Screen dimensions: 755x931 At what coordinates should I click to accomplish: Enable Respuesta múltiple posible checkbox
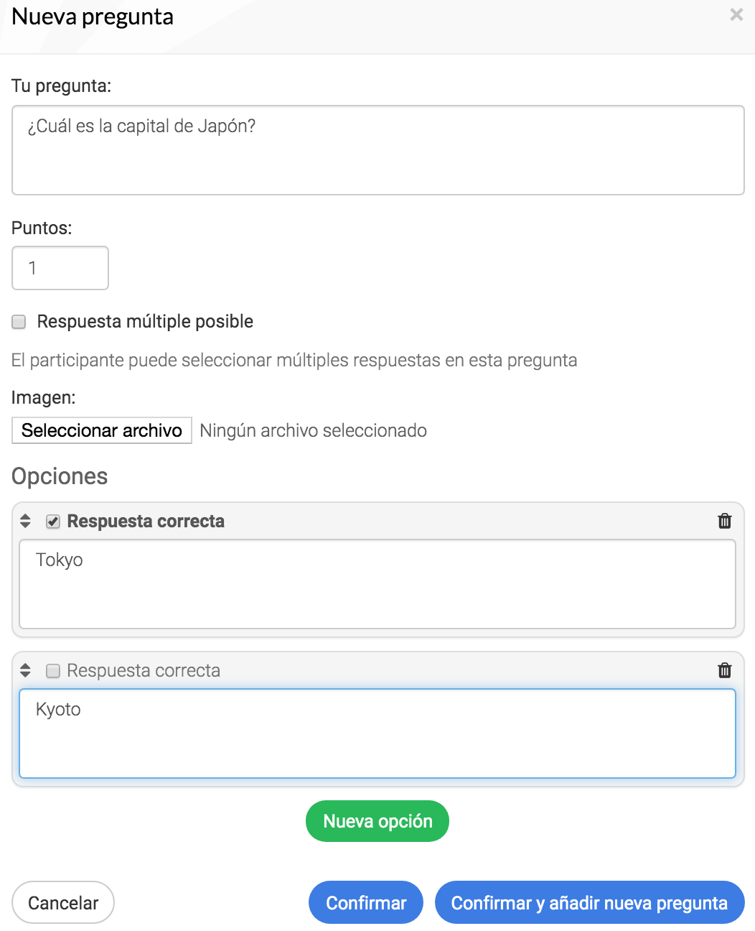point(19,322)
